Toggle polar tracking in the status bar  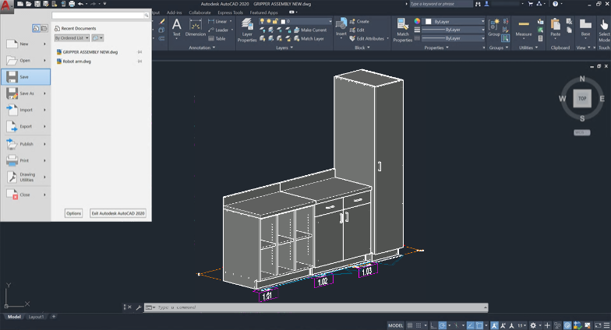443,325
